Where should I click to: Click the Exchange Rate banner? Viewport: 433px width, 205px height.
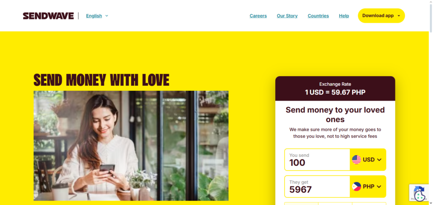pos(335,89)
